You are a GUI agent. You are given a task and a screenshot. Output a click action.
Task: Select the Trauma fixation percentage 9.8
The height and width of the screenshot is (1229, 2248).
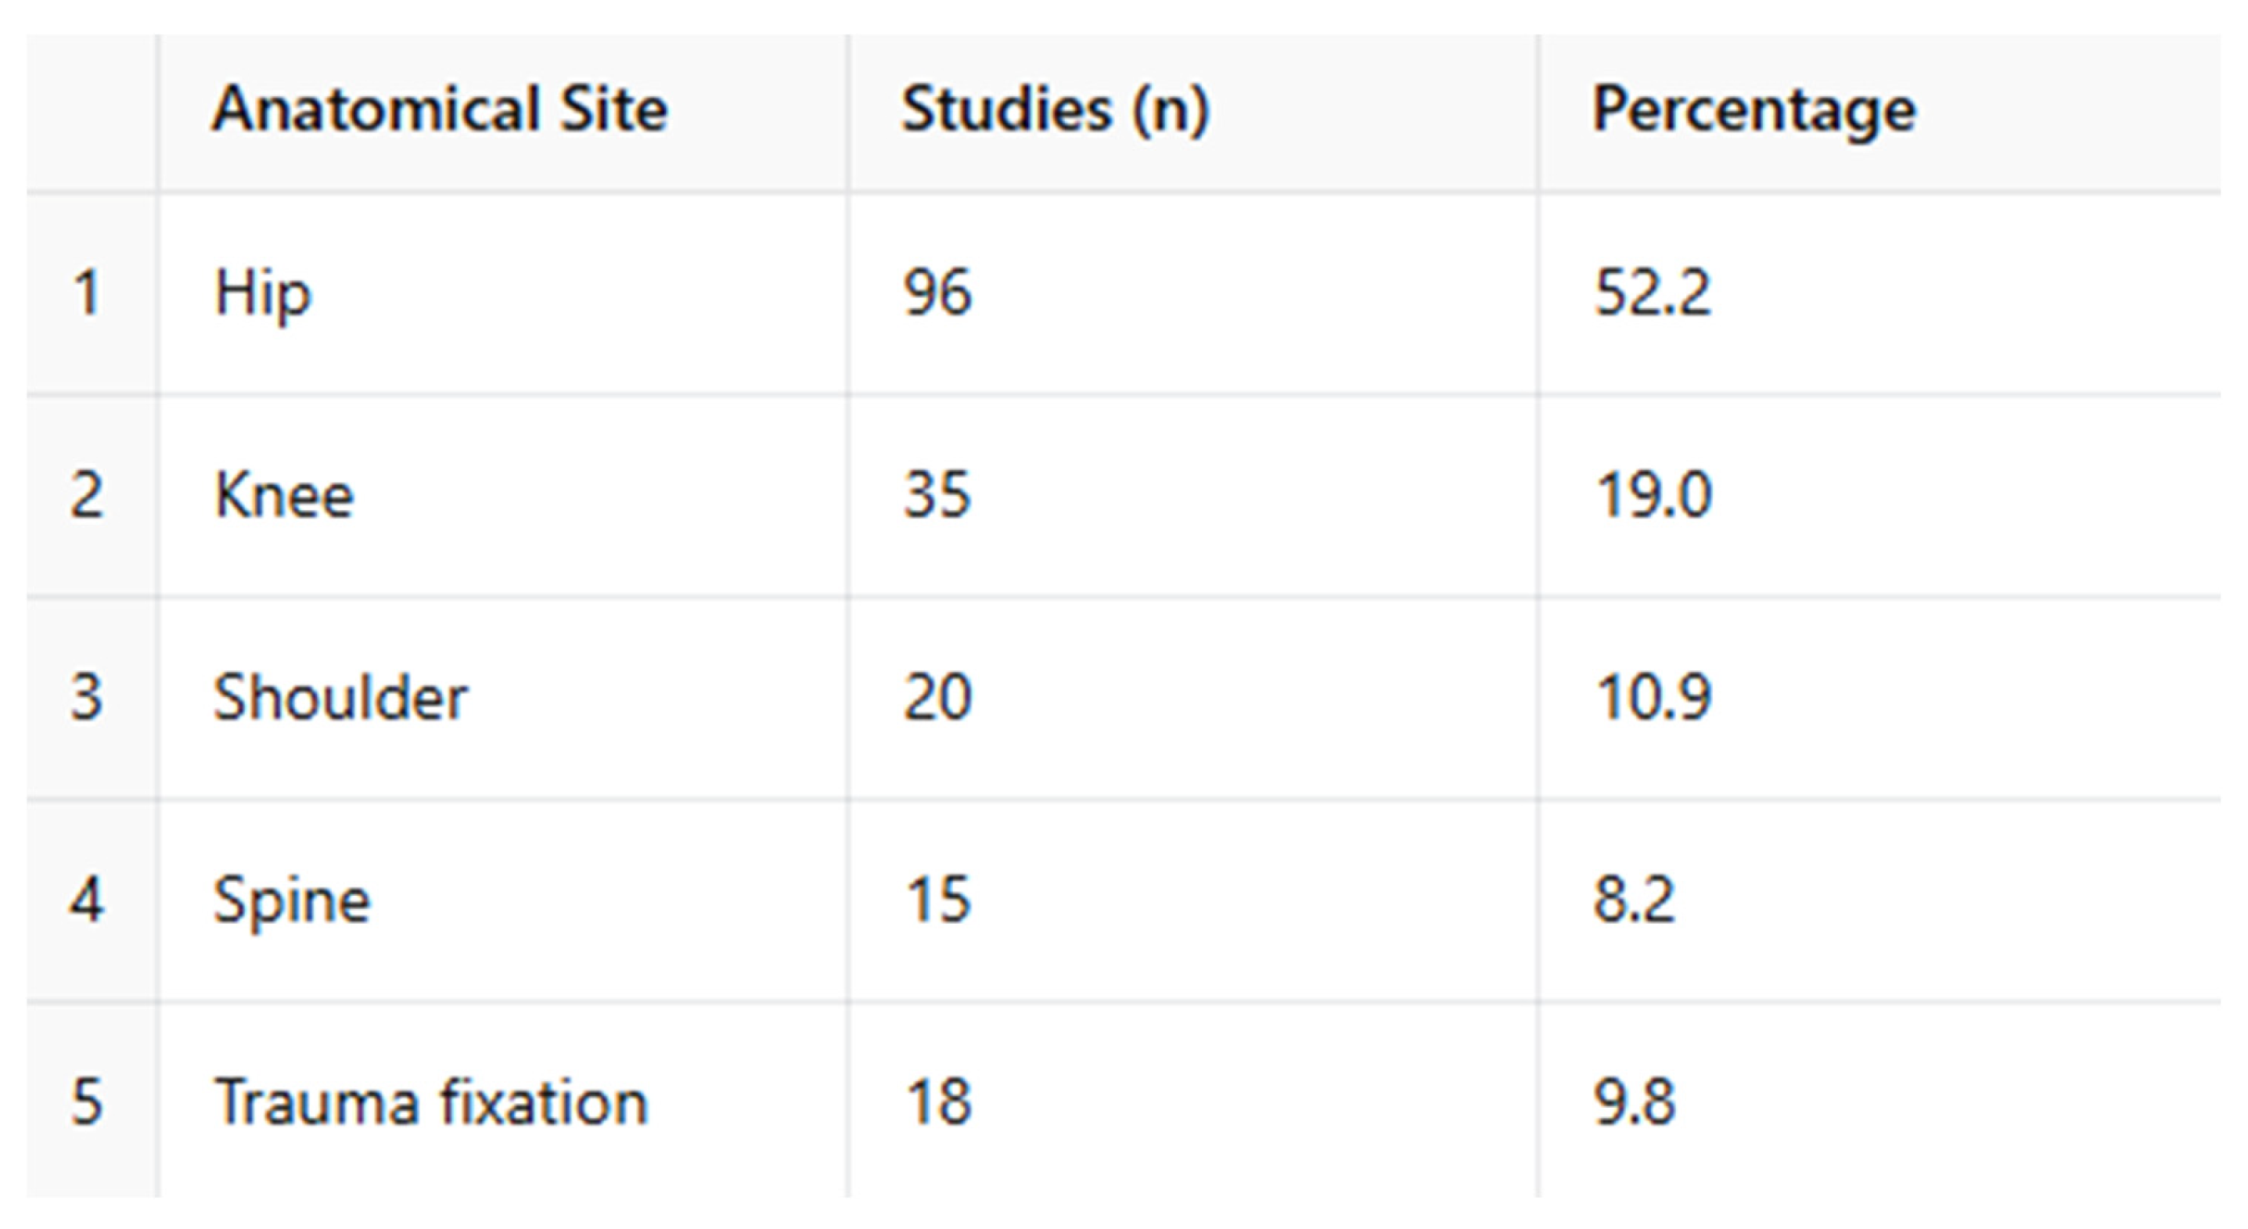click(x=1635, y=1101)
